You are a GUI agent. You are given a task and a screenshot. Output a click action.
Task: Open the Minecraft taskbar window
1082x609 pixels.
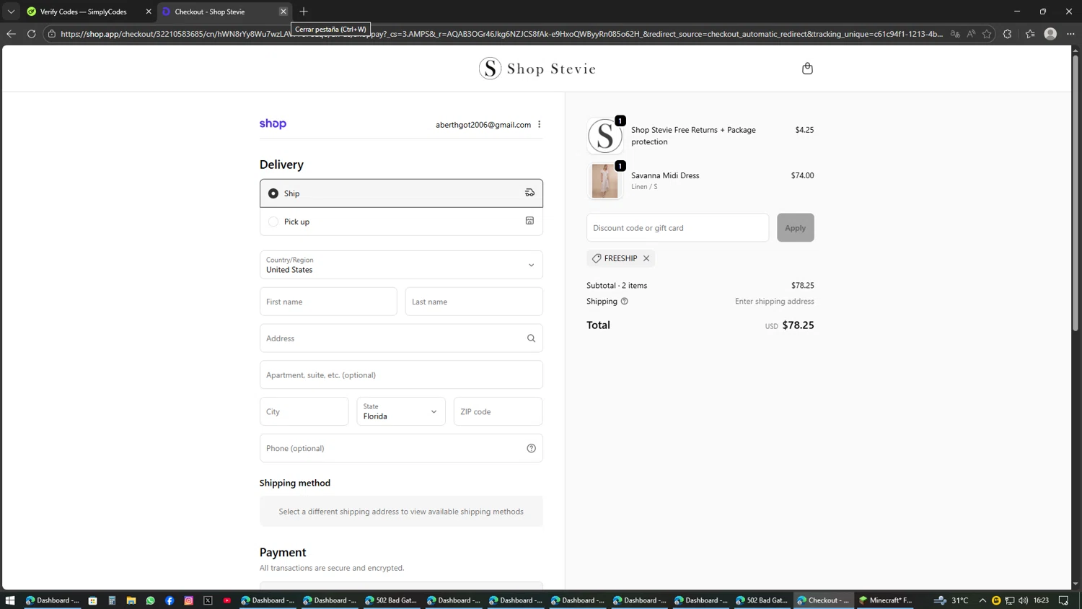(887, 600)
